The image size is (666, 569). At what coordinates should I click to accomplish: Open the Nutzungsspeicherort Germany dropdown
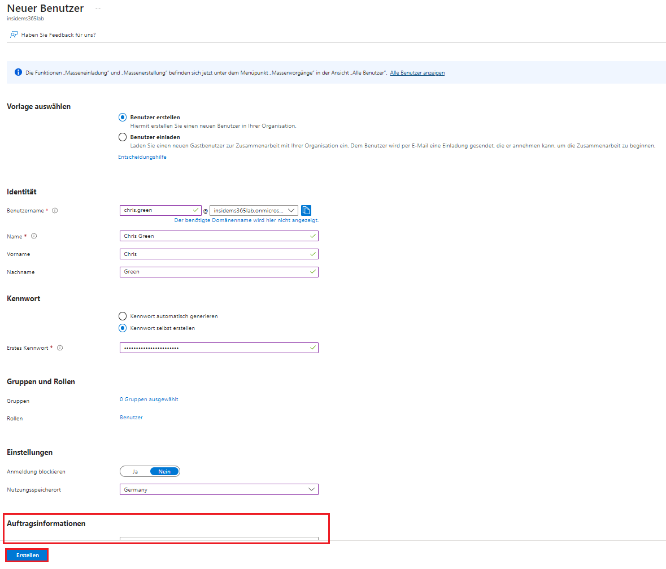219,489
